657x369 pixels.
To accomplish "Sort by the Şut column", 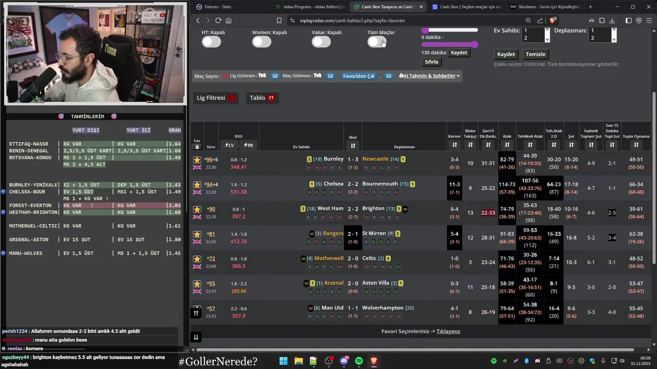I will pos(571,146).
